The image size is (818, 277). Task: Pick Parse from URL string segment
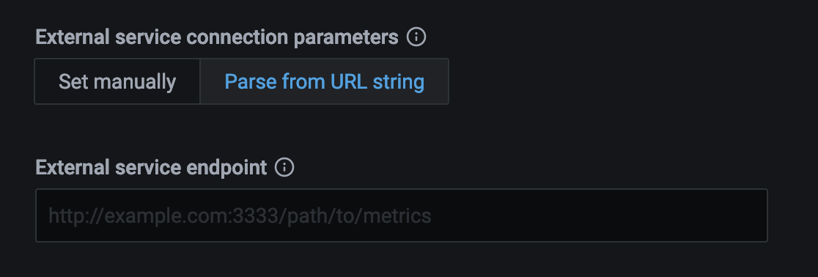324,82
